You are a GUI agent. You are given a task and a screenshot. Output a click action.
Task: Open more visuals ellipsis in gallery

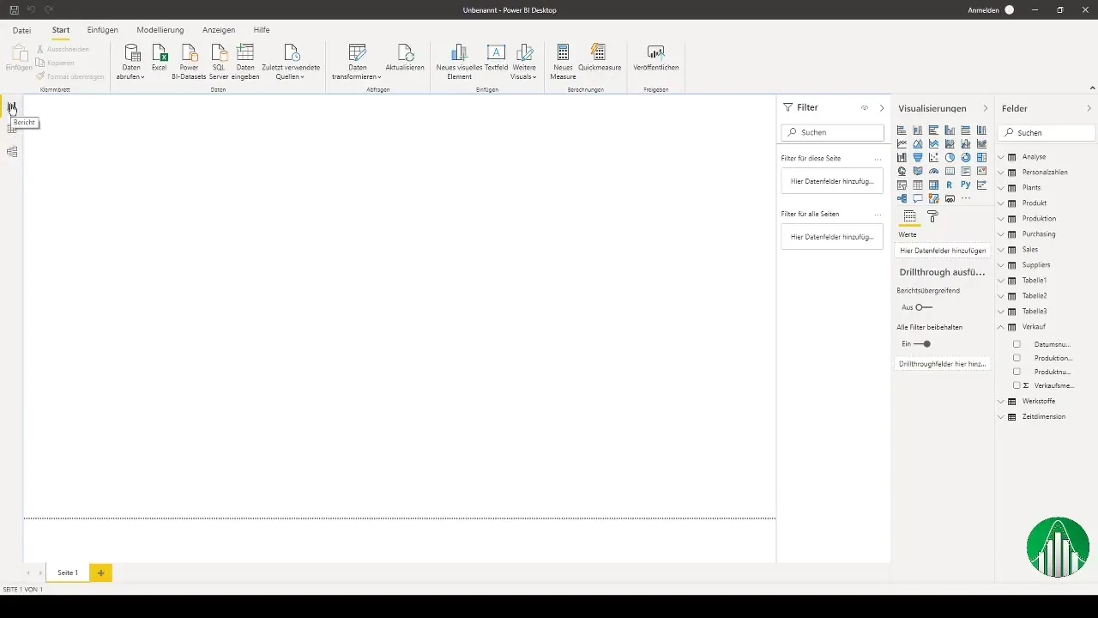[966, 198]
